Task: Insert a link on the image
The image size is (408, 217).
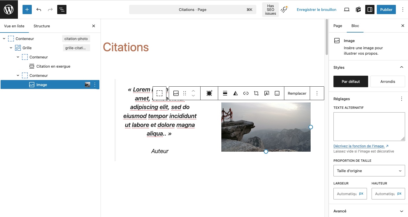Action: [x=246, y=93]
